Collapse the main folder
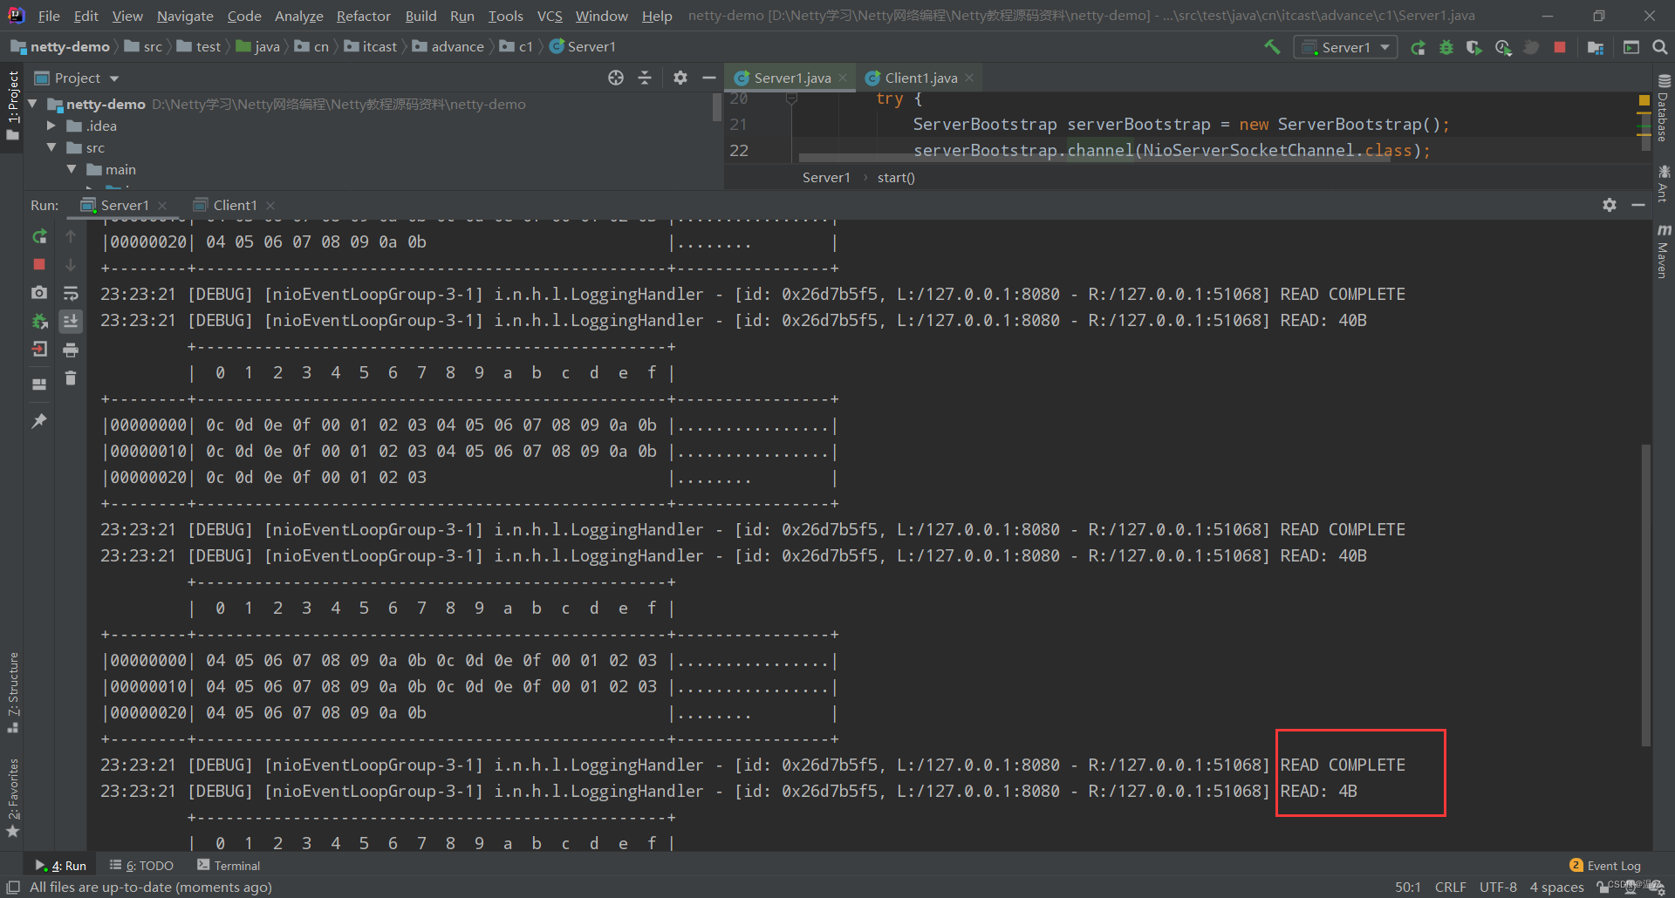 (x=72, y=169)
